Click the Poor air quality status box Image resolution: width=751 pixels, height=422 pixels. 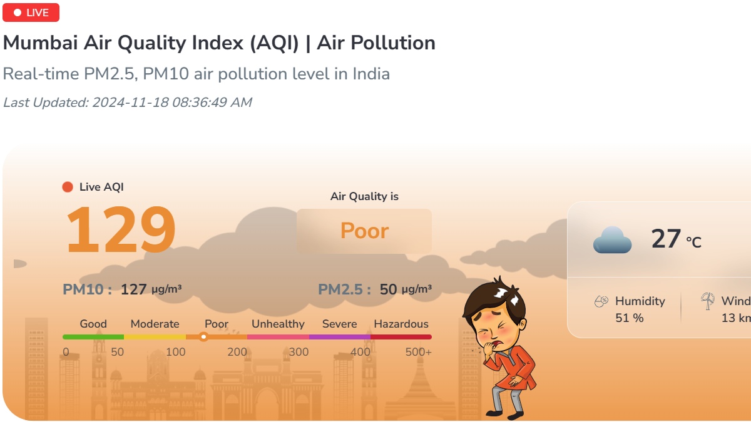(x=364, y=231)
